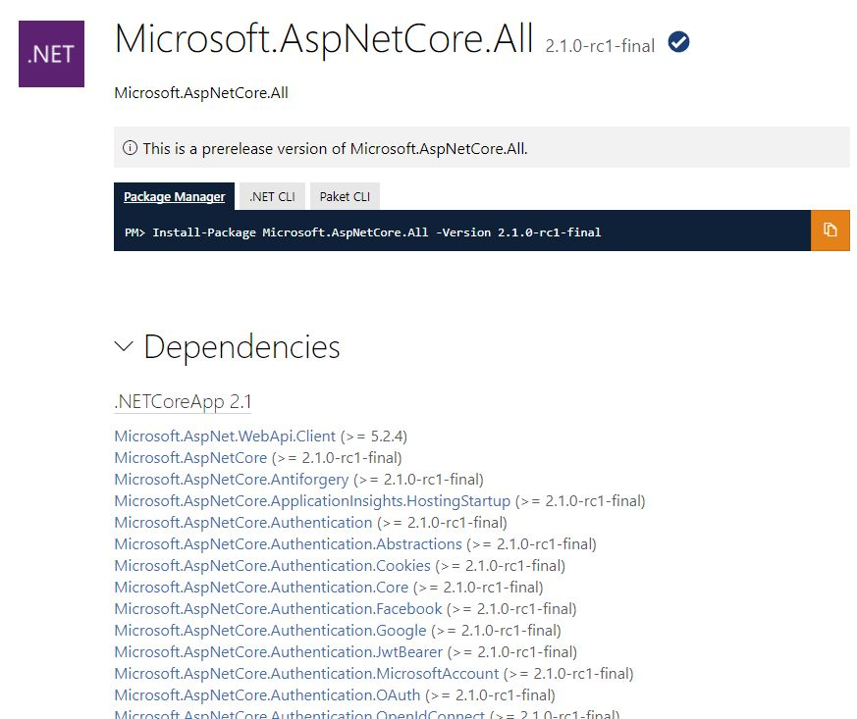Switch to the .NET CLI tab
This screenshot has width=857, height=719.
[272, 196]
